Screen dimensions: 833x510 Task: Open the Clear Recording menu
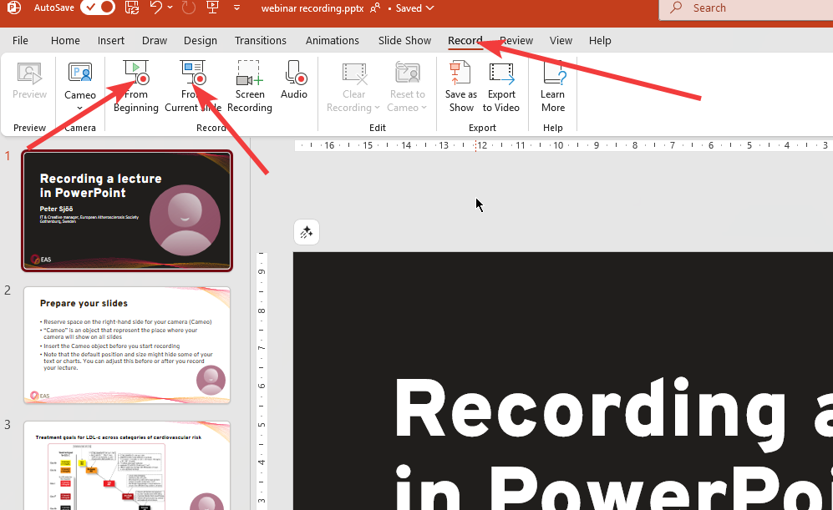[353, 87]
